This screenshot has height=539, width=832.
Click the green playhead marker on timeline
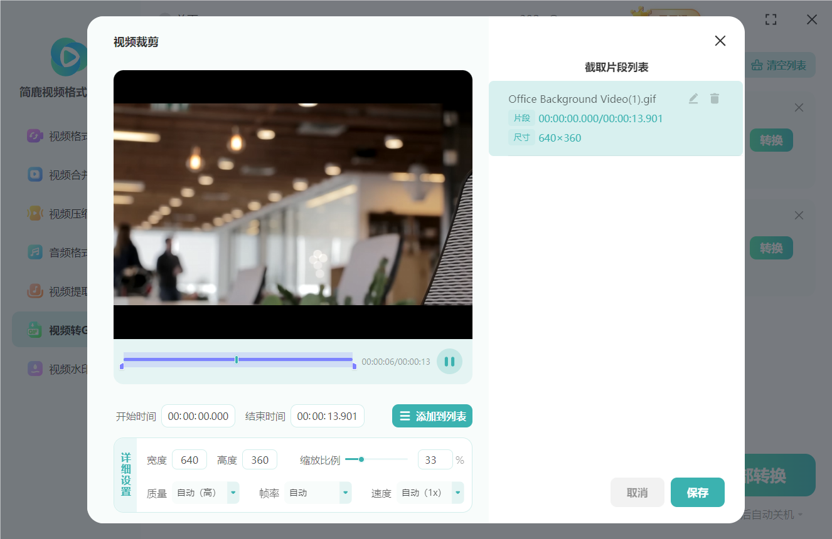coord(237,360)
